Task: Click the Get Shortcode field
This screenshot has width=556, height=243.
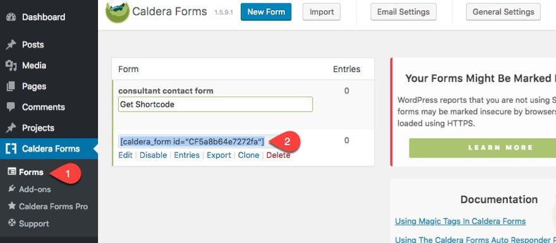Action: coord(215,105)
